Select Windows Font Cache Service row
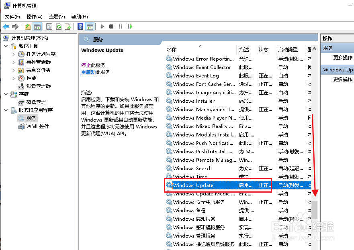Image resolution: width=354 pixels, height=250 pixels. 238,84
